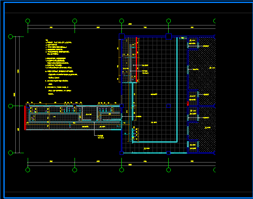Click the yellow notes text block
The image size is (253, 199).
(x=62, y=67)
